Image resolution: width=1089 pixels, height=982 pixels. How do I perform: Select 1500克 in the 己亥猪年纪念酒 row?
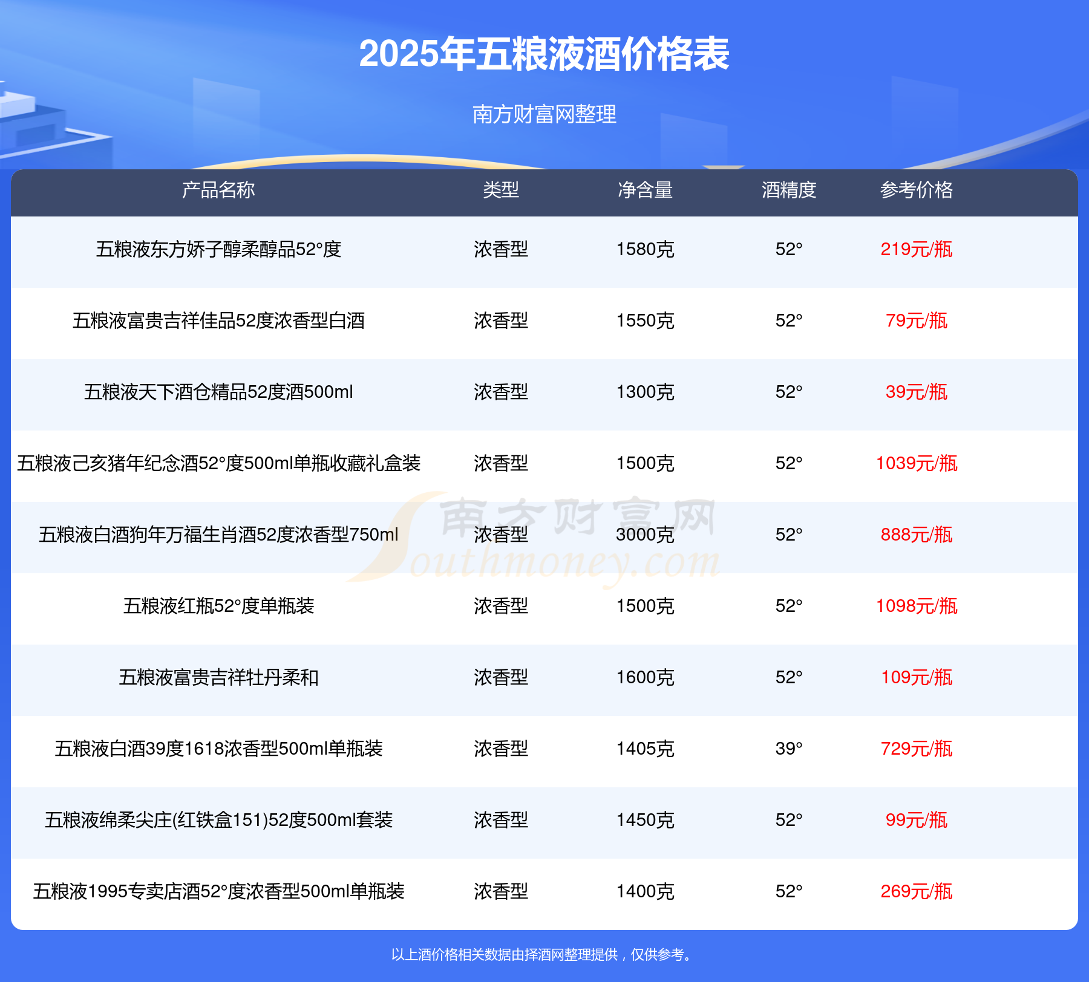645,463
